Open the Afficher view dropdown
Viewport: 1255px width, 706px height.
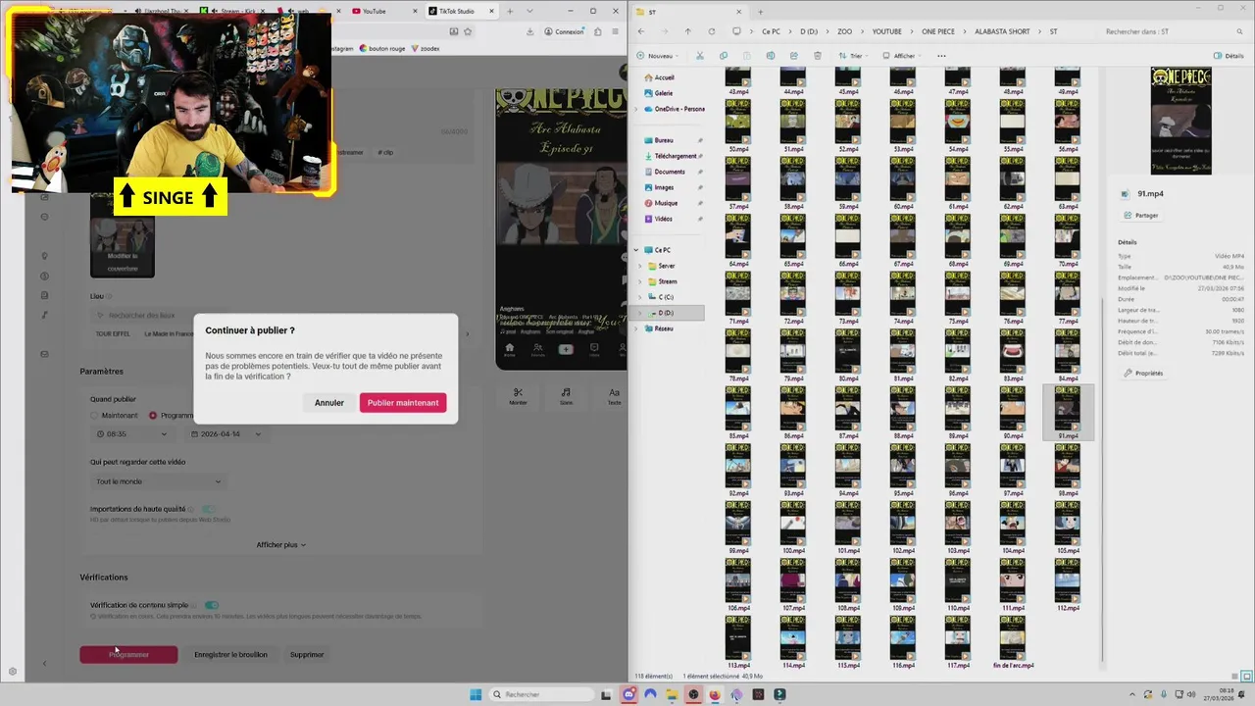(902, 56)
